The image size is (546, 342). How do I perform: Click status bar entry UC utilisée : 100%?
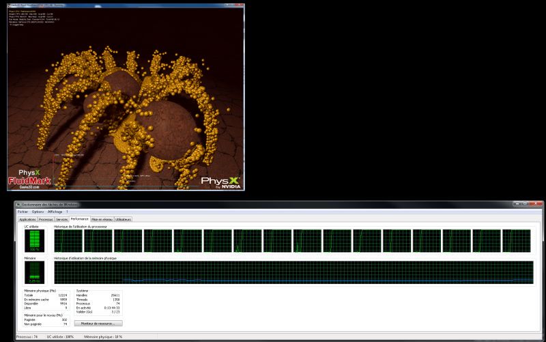[x=60, y=337]
